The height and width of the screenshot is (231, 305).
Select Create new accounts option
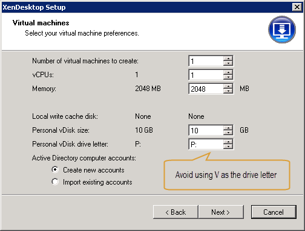point(88,170)
